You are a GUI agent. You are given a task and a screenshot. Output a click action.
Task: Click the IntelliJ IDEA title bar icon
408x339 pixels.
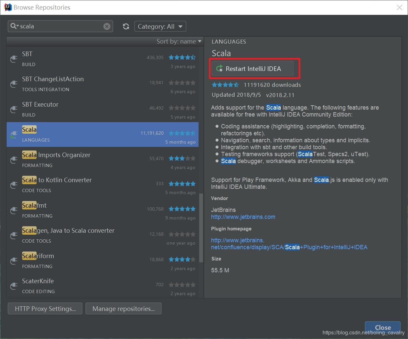(8, 7)
